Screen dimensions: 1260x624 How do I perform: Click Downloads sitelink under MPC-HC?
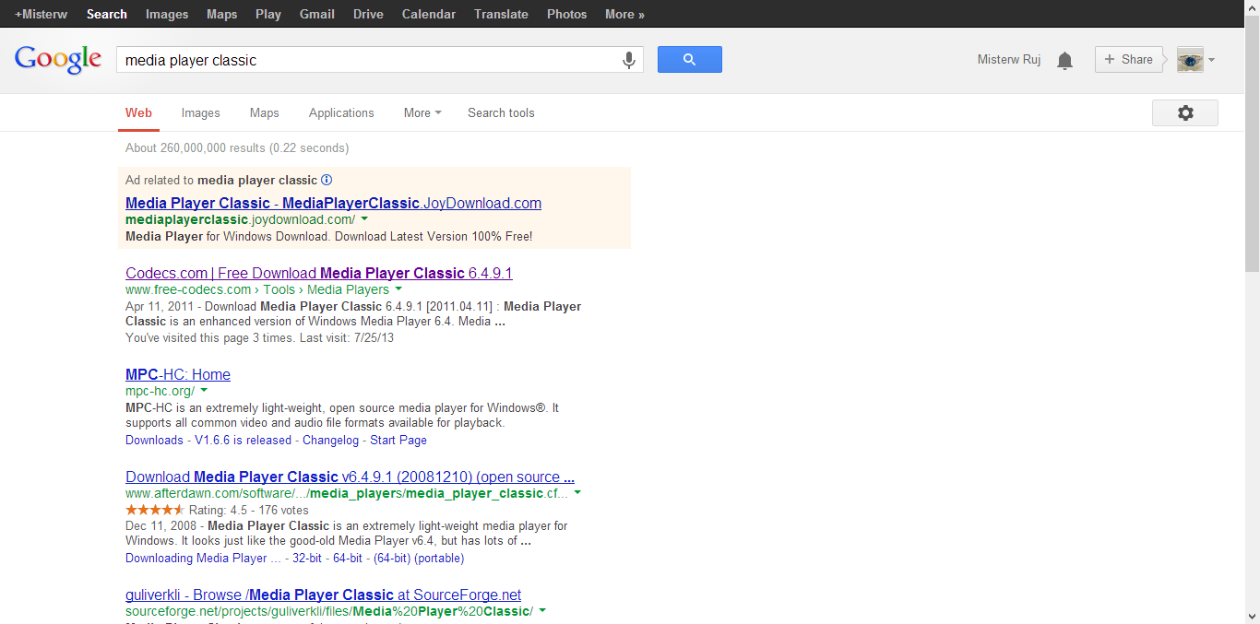pyautogui.click(x=154, y=440)
